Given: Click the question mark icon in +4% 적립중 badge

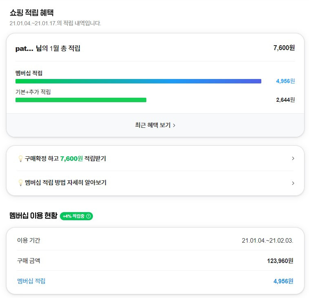Looking at the screenshot, I should (88, 216).
